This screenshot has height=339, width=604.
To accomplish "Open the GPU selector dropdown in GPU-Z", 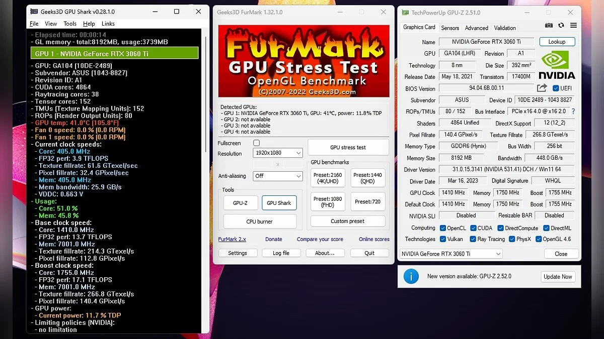I will pyautogui.click(x=451, y=254).
